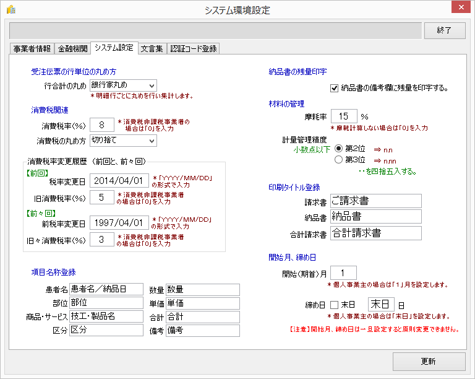The image size is (475, 379).
Task: Open the 行合計の丸め dropdown
Action: (x=123, y=85)
